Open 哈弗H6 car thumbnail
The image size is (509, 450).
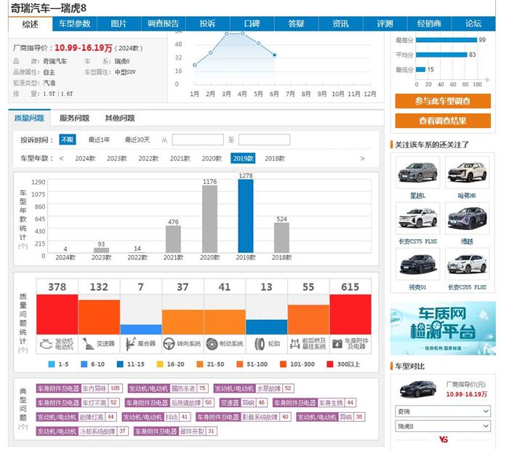[x=467, y=172]
